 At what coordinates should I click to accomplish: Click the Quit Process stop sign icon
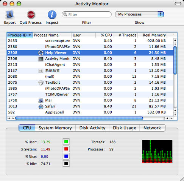pyautogui.click(x=31, y=15)
